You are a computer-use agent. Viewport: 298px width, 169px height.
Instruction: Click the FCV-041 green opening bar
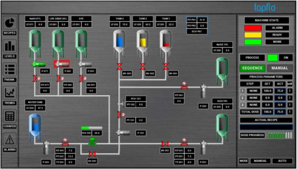92,127
